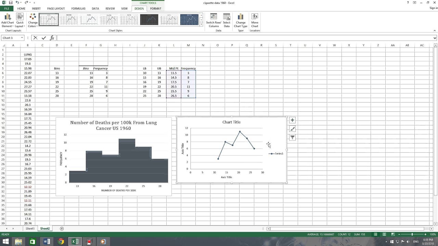Switch to Page Break Preview in status bar

click(x=392, y=234)
